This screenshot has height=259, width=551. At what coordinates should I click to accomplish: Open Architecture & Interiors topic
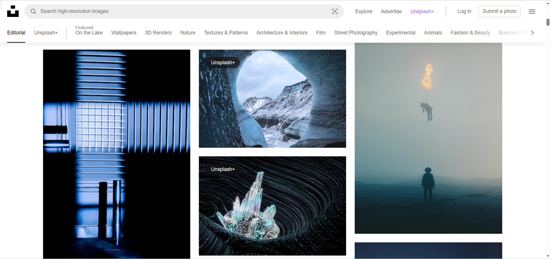(282, 33)
